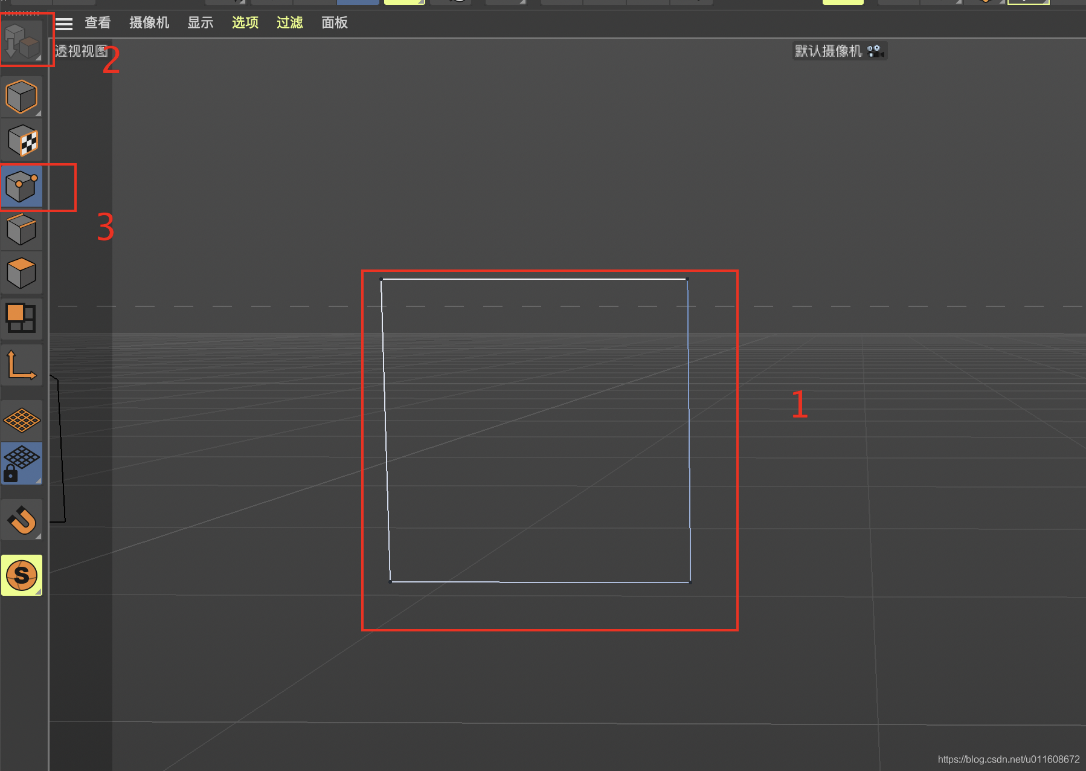
Task: Toggle the yellow Solo S icon
Action: click(22, 575)
